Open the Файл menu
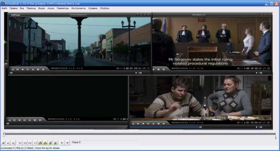This screenshot has width=280, height=151. pyautogui.click(x=5, y=8)
